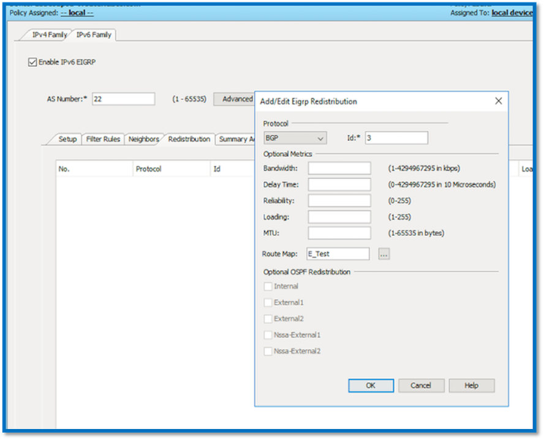Select the '(1-4294967295 in kbps)' hint
Image resolution: width=544 pixels, height=440 pixels.
tap(424, 169)
